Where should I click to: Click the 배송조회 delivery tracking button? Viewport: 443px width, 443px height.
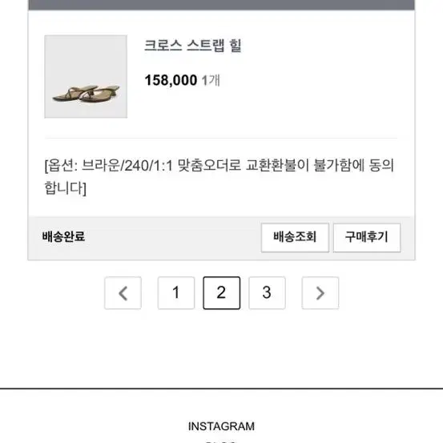(x=295, y=238)
